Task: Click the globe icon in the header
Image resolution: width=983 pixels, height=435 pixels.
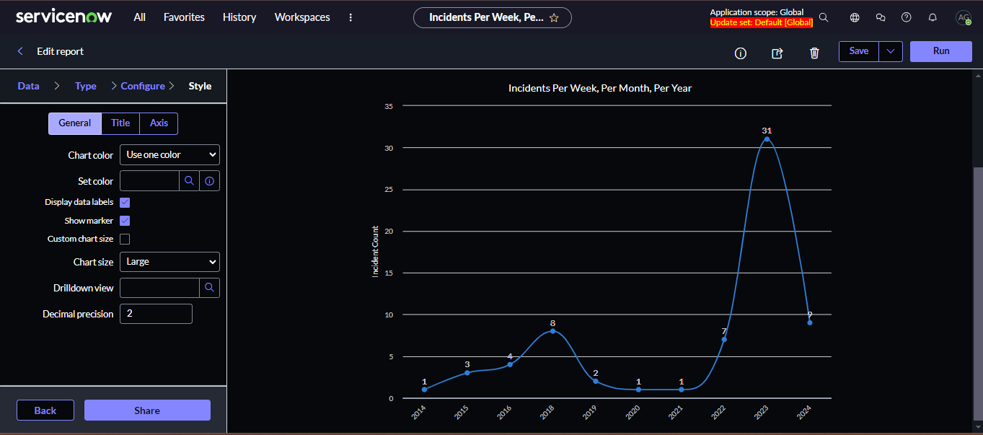Action: pyautogui.click(x=855, y=17)
